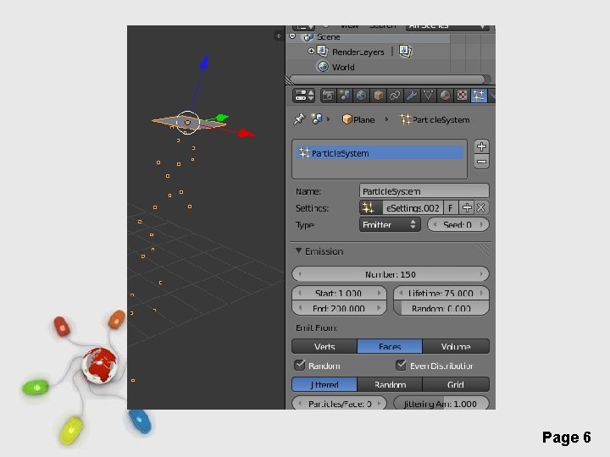This screenshot has width=610, height=457.
Task: Collapse the Emission panel
Action: coord(298,251)
